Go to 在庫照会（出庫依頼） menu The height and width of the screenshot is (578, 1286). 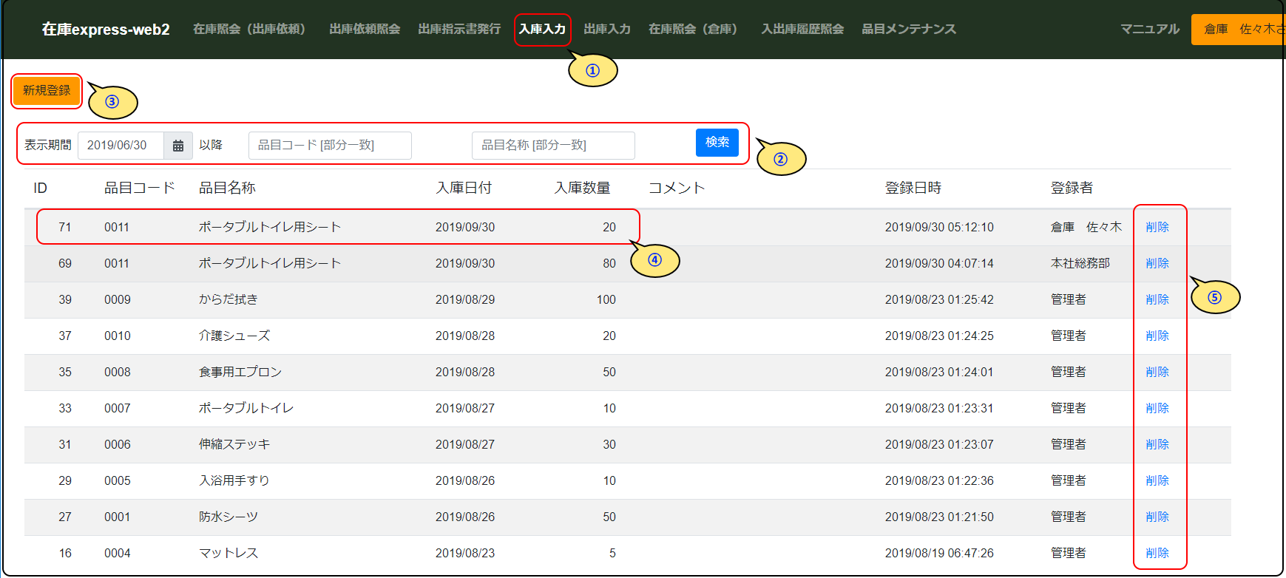249,30
